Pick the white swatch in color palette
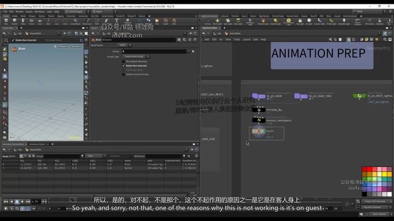The width and height of the screenshot is (394, 221). (x=389, y=194)
